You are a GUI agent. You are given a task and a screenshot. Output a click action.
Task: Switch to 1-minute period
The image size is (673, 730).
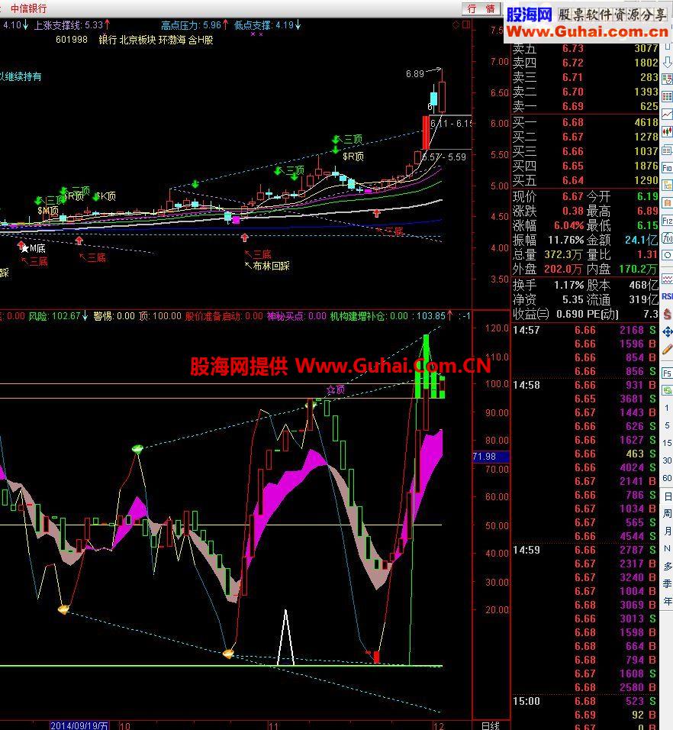click(668, 408)
